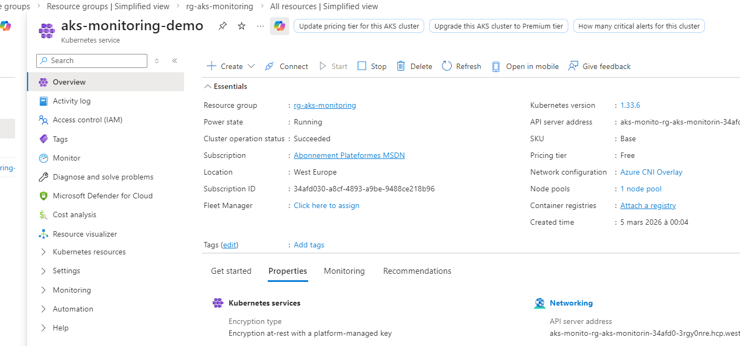The width and height of the screenshot is (740, 346).
Task: Expand Kubernetes resources in sidebar
Action: point(89,252)
